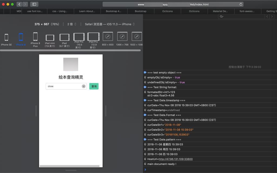277x173 pixels.
Task: Select the highlighted blue iPhone device preset
Action: (x=21, y=39)
